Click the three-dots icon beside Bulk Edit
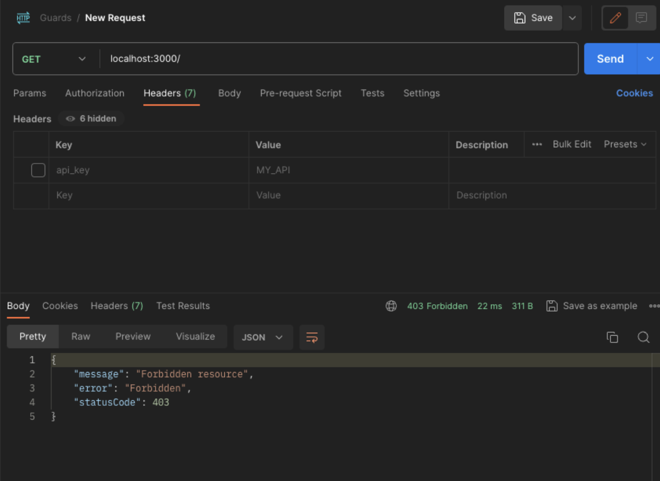660x481 pixels. pyautogui.click(x=537, y=144)
